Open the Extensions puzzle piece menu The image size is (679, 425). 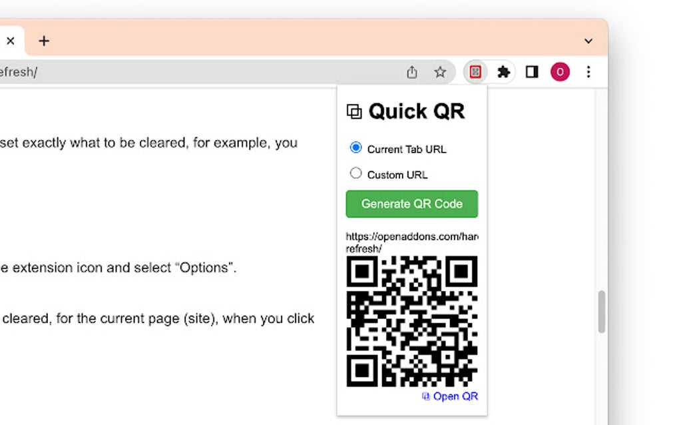pos(504,72)
